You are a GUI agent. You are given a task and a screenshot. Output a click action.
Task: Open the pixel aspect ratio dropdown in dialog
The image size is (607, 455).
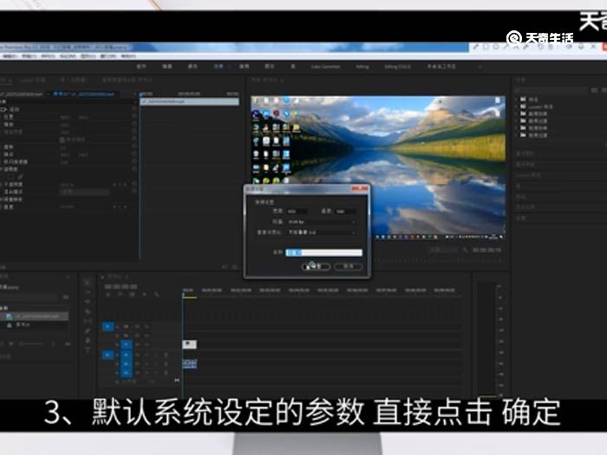321,232
